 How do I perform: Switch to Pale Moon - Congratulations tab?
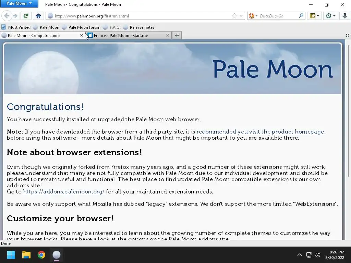coord(40,35)
